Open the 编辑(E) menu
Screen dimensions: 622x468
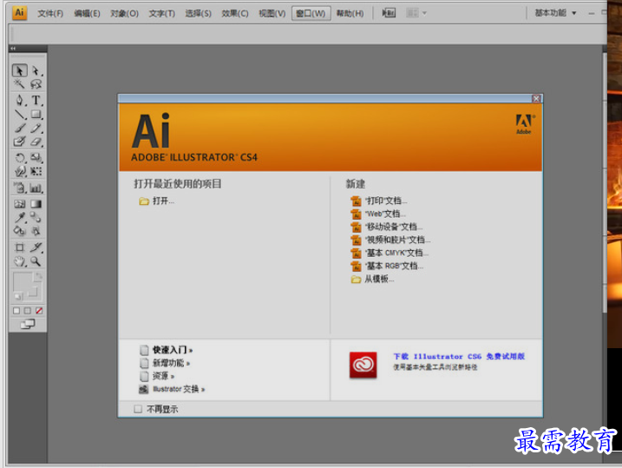(87, 14)
